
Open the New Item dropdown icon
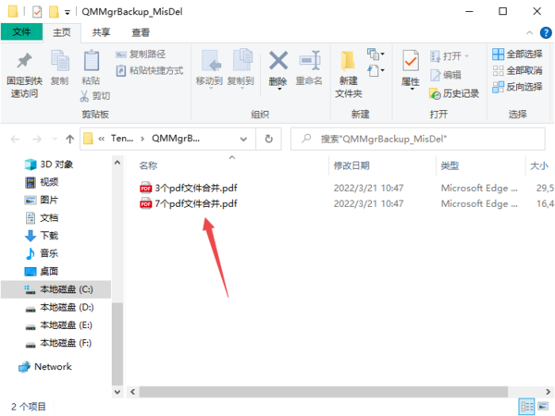pos(376,55)
